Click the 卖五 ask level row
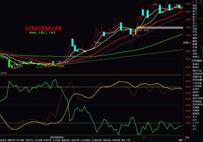Image resolution: width=203 pixels, height=142 pixels. [x=195, y=6]
